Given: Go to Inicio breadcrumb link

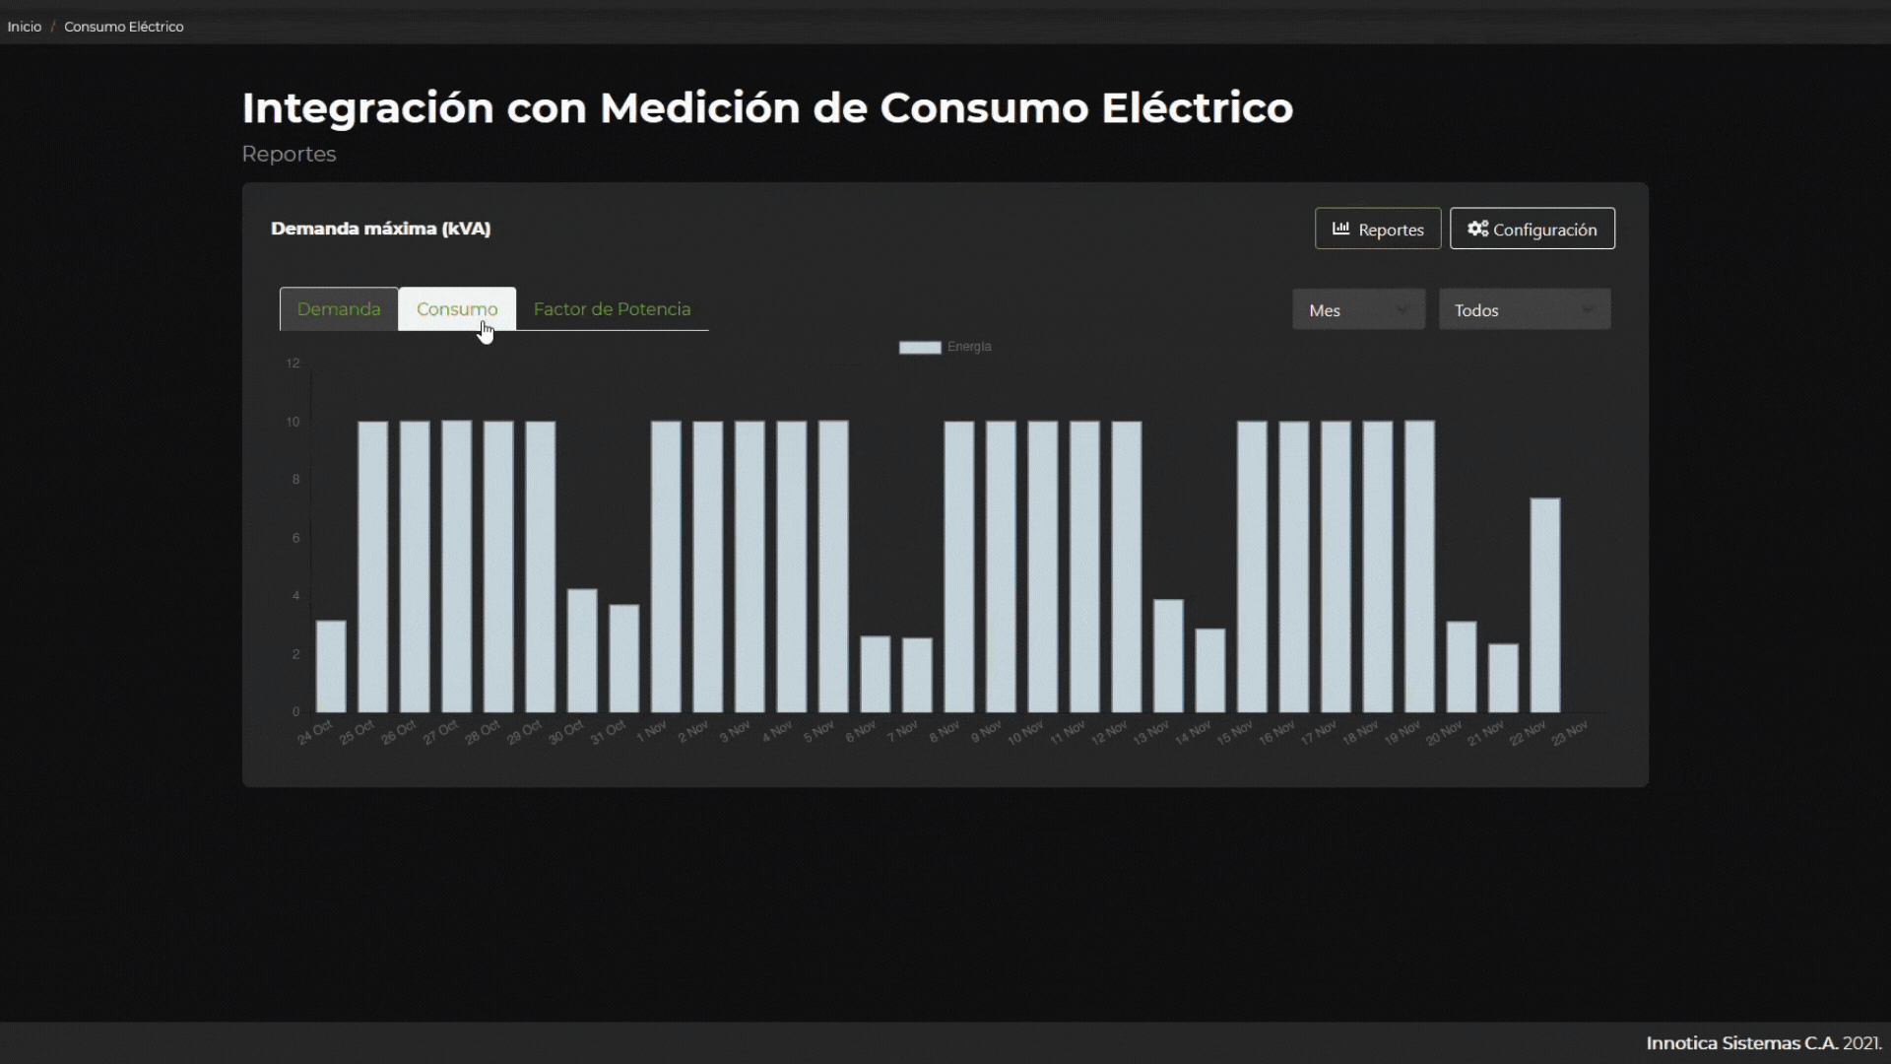Looking at the screenshot, I should tap(25, 27).
